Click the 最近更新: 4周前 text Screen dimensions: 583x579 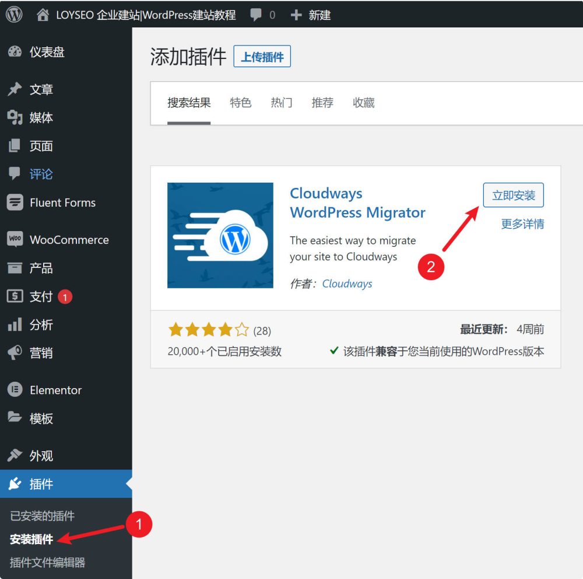tap(502, 329)
